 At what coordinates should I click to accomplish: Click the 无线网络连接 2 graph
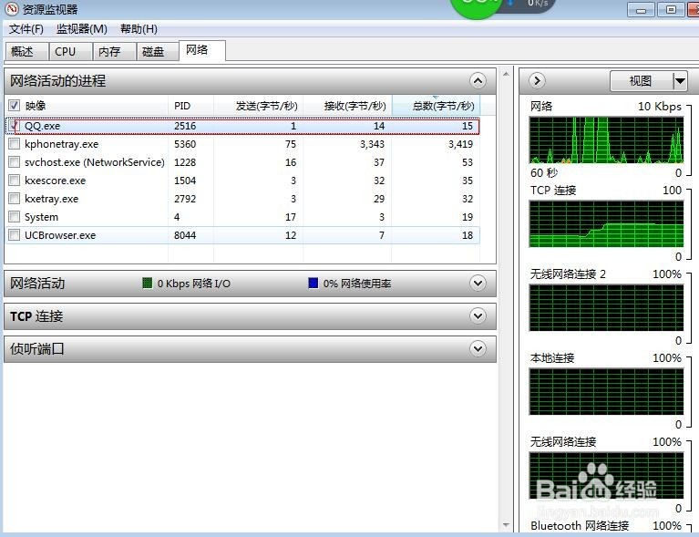tap(606, 308)
